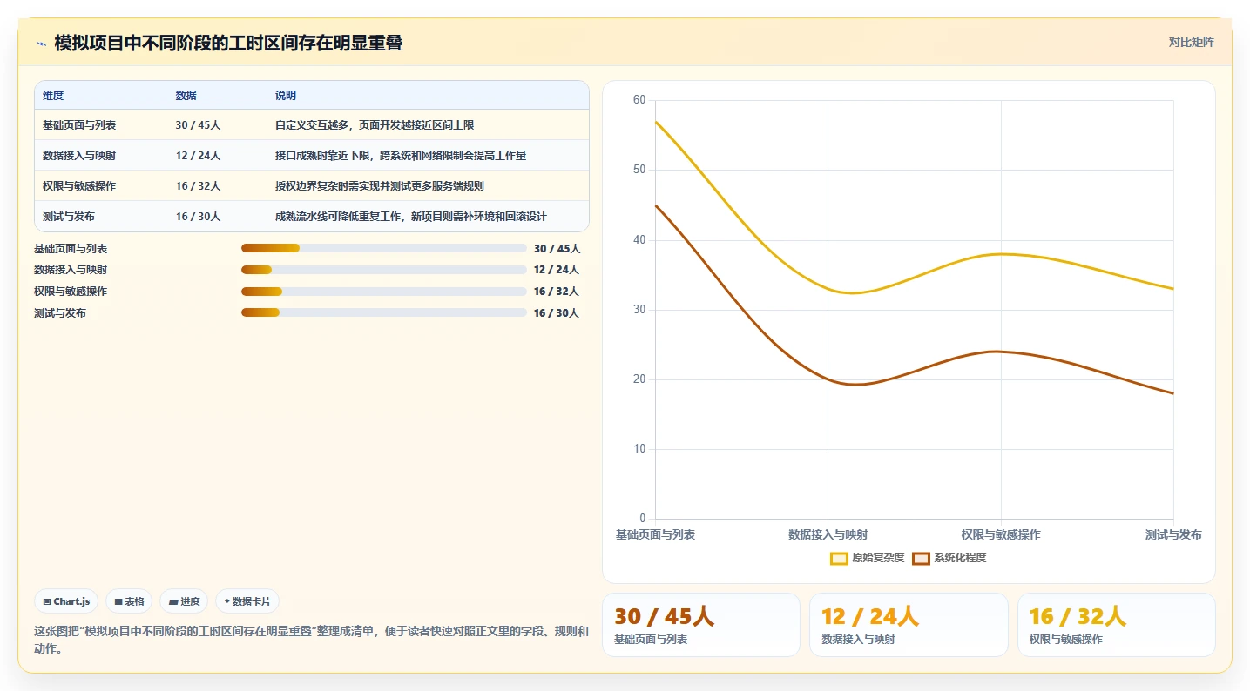The image size is (1250, 691).
Task: Click table cell 权限与敏感操作
Action: tap(79, 186)
